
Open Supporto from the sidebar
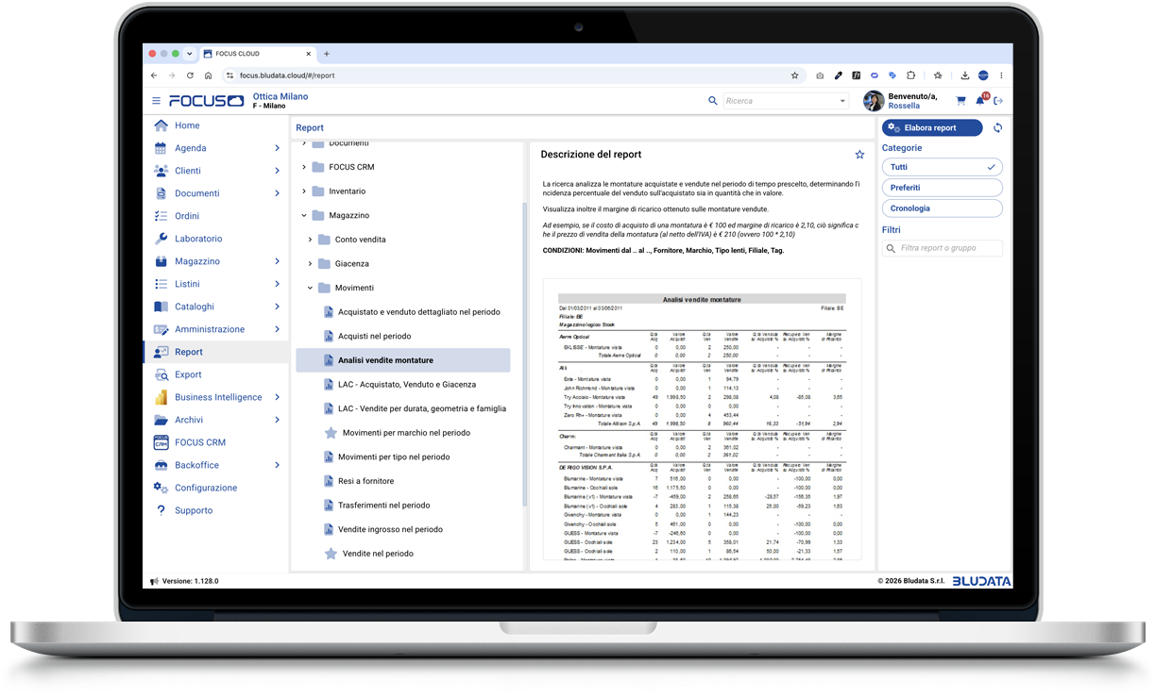coord(194,510)
